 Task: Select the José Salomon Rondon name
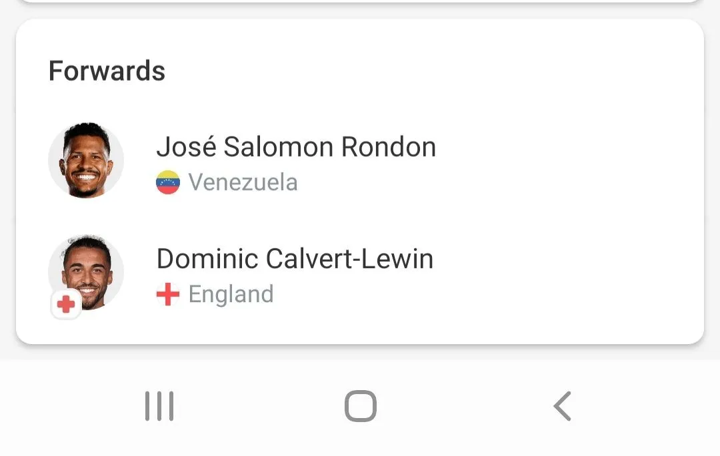pos(296,147)
